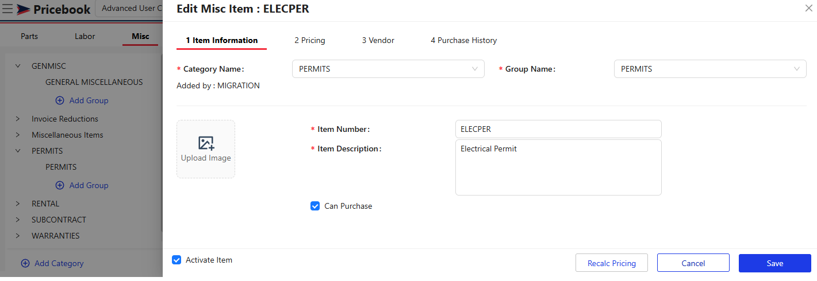Toggle the Activate Item checkbox
Viewport: 817px width, 281px height.
coord(177,260)
